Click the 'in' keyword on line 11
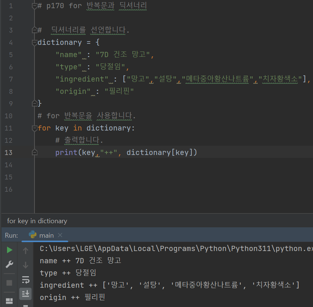This screenshot has width=313, height=307. (x=78, y=128)
